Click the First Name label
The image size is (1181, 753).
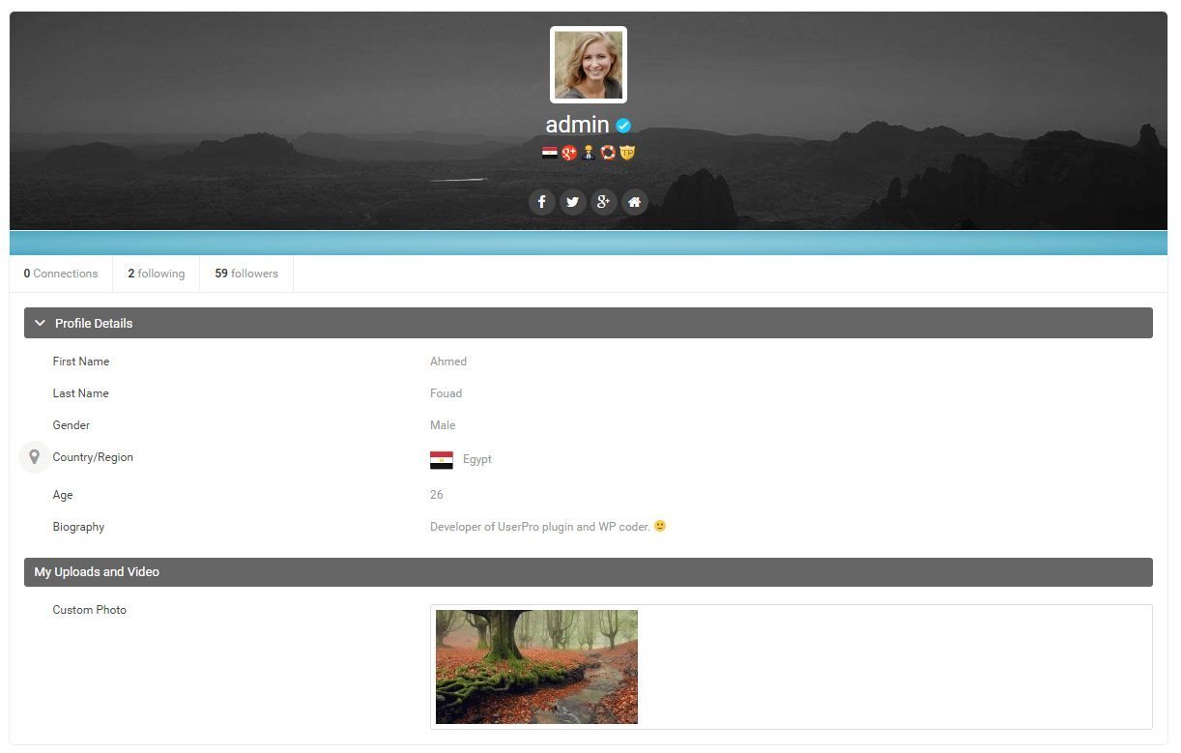(81, 362)
